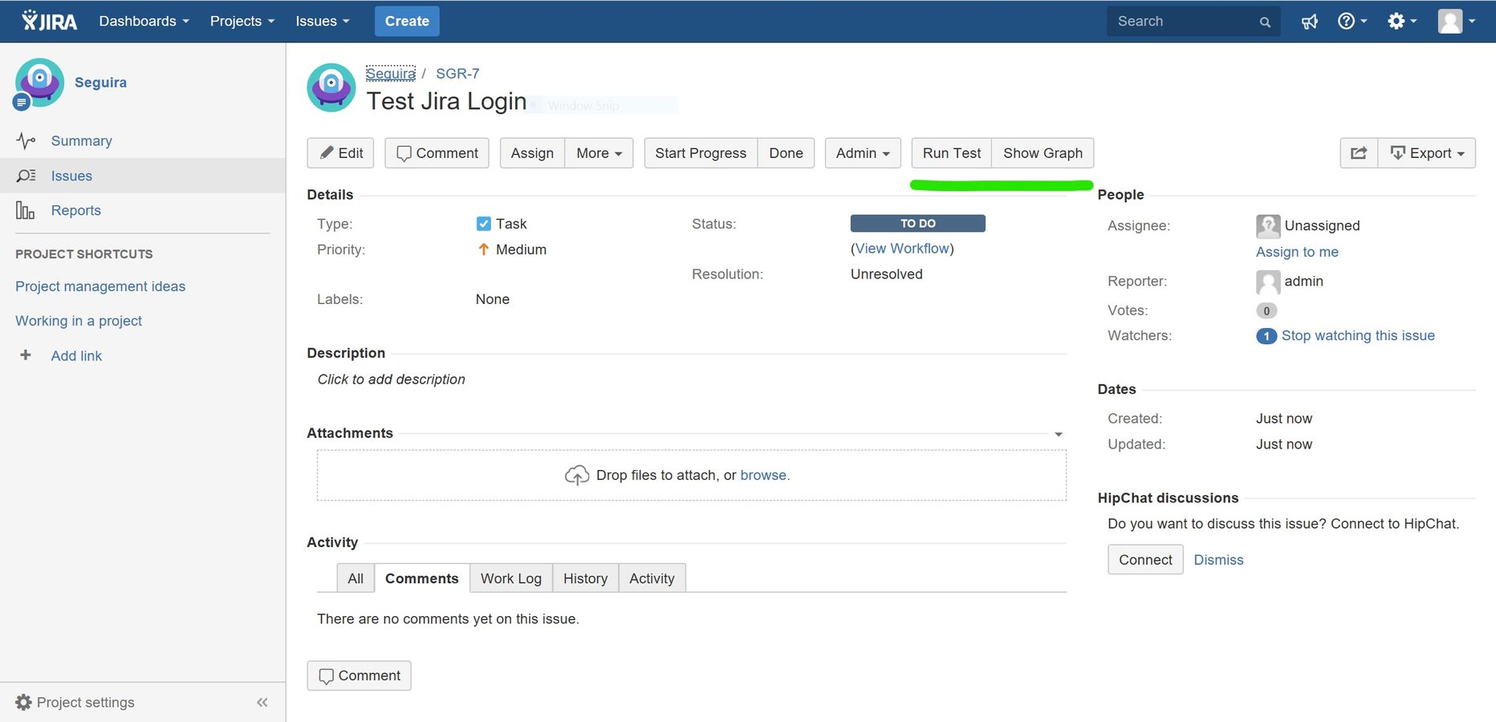Open the Dashboards dropdown menu
This screenshot has height=722, width=1496.
point(144,21)
